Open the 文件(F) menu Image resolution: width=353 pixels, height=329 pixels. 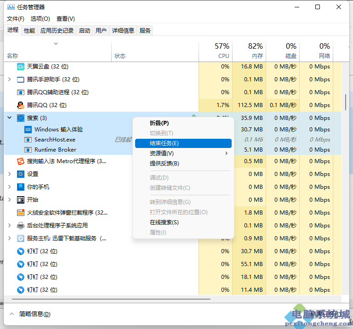16,19
